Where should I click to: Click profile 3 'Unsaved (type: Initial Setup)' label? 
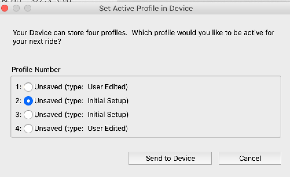coord(81,114)
